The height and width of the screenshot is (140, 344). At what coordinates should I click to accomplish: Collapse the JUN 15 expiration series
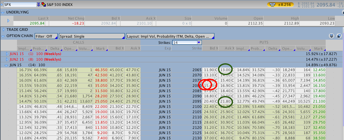tap(7, 65)
